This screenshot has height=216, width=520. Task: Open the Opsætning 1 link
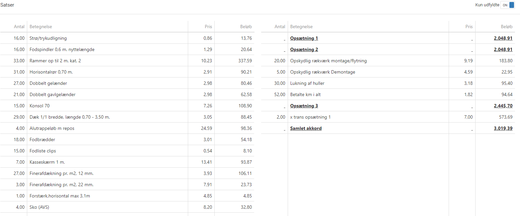pyautogui.click(x=304, y=38)
